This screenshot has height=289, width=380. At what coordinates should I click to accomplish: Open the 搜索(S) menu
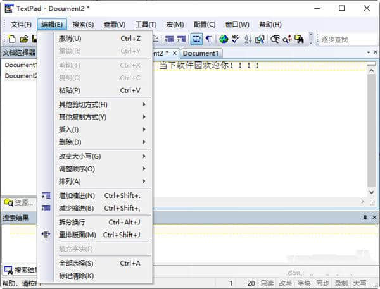[x=83, y=25]
